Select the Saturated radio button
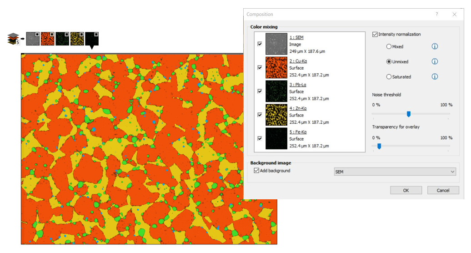This screenshot has height=253, width=471. pos(389,76)
